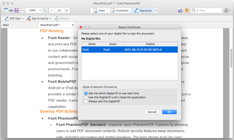Screen dimensions: 234x140
Task: Click the Cancel button
Action: (x=152, y=112)
